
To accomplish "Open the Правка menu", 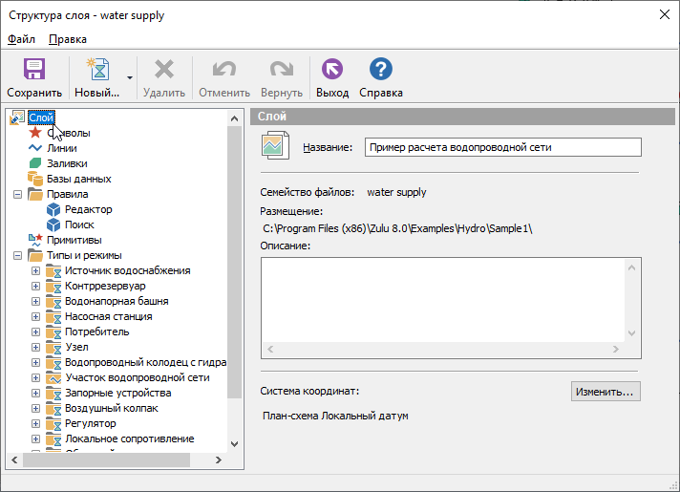I will click(68, 39).
